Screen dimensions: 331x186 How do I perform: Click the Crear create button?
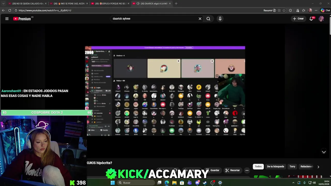coord(298,19)
